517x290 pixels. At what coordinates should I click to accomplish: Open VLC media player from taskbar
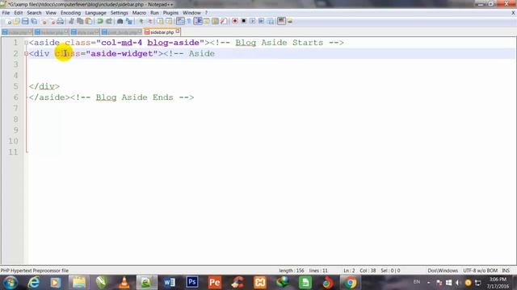tap(124, 283)
